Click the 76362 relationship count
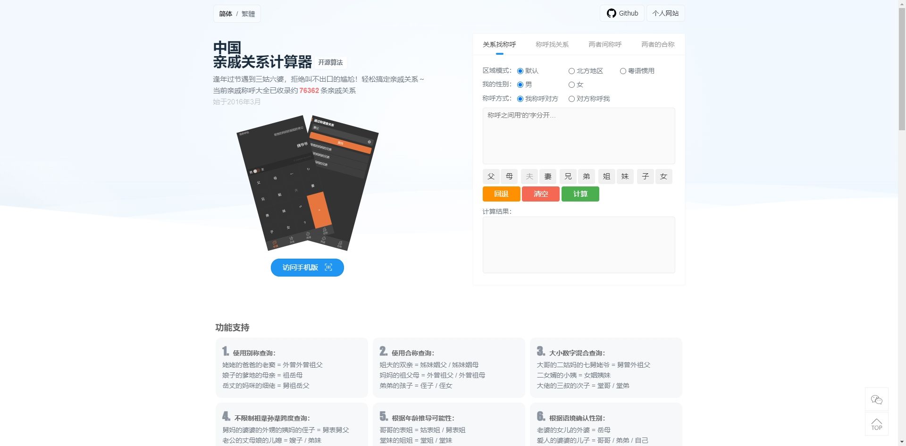Screen dimensions: 906x446 coord(309,91)
